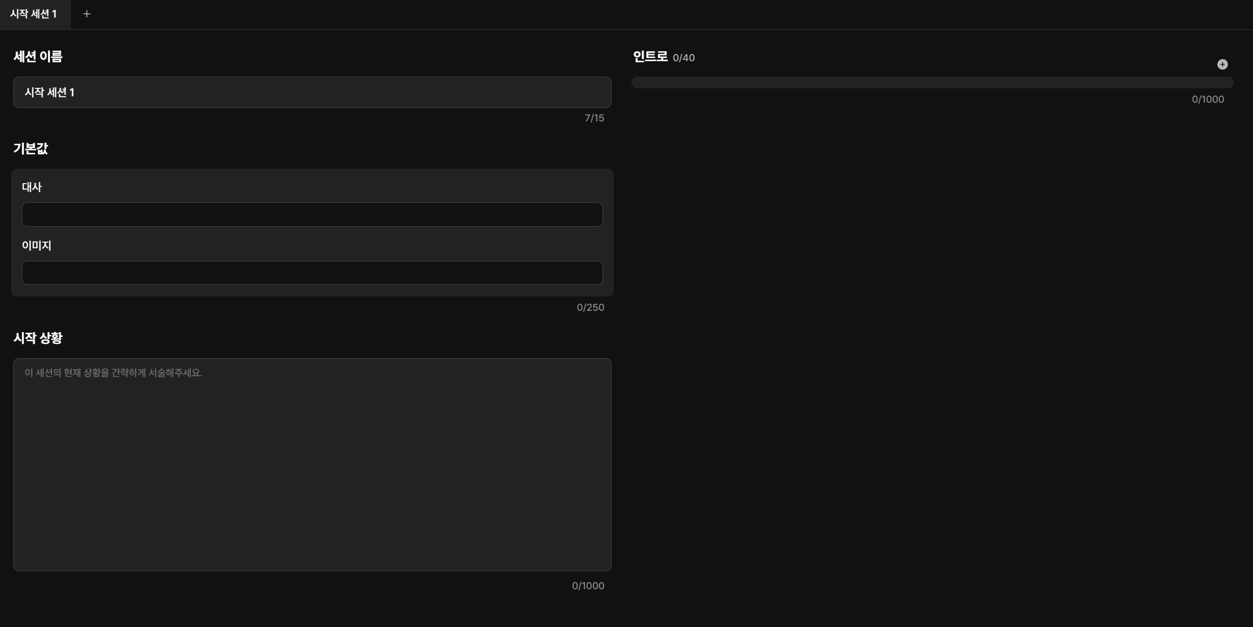Click the placeholder text in 시작 상황 box
Screen dimensions: 1253x627
(x=113, y=373)
